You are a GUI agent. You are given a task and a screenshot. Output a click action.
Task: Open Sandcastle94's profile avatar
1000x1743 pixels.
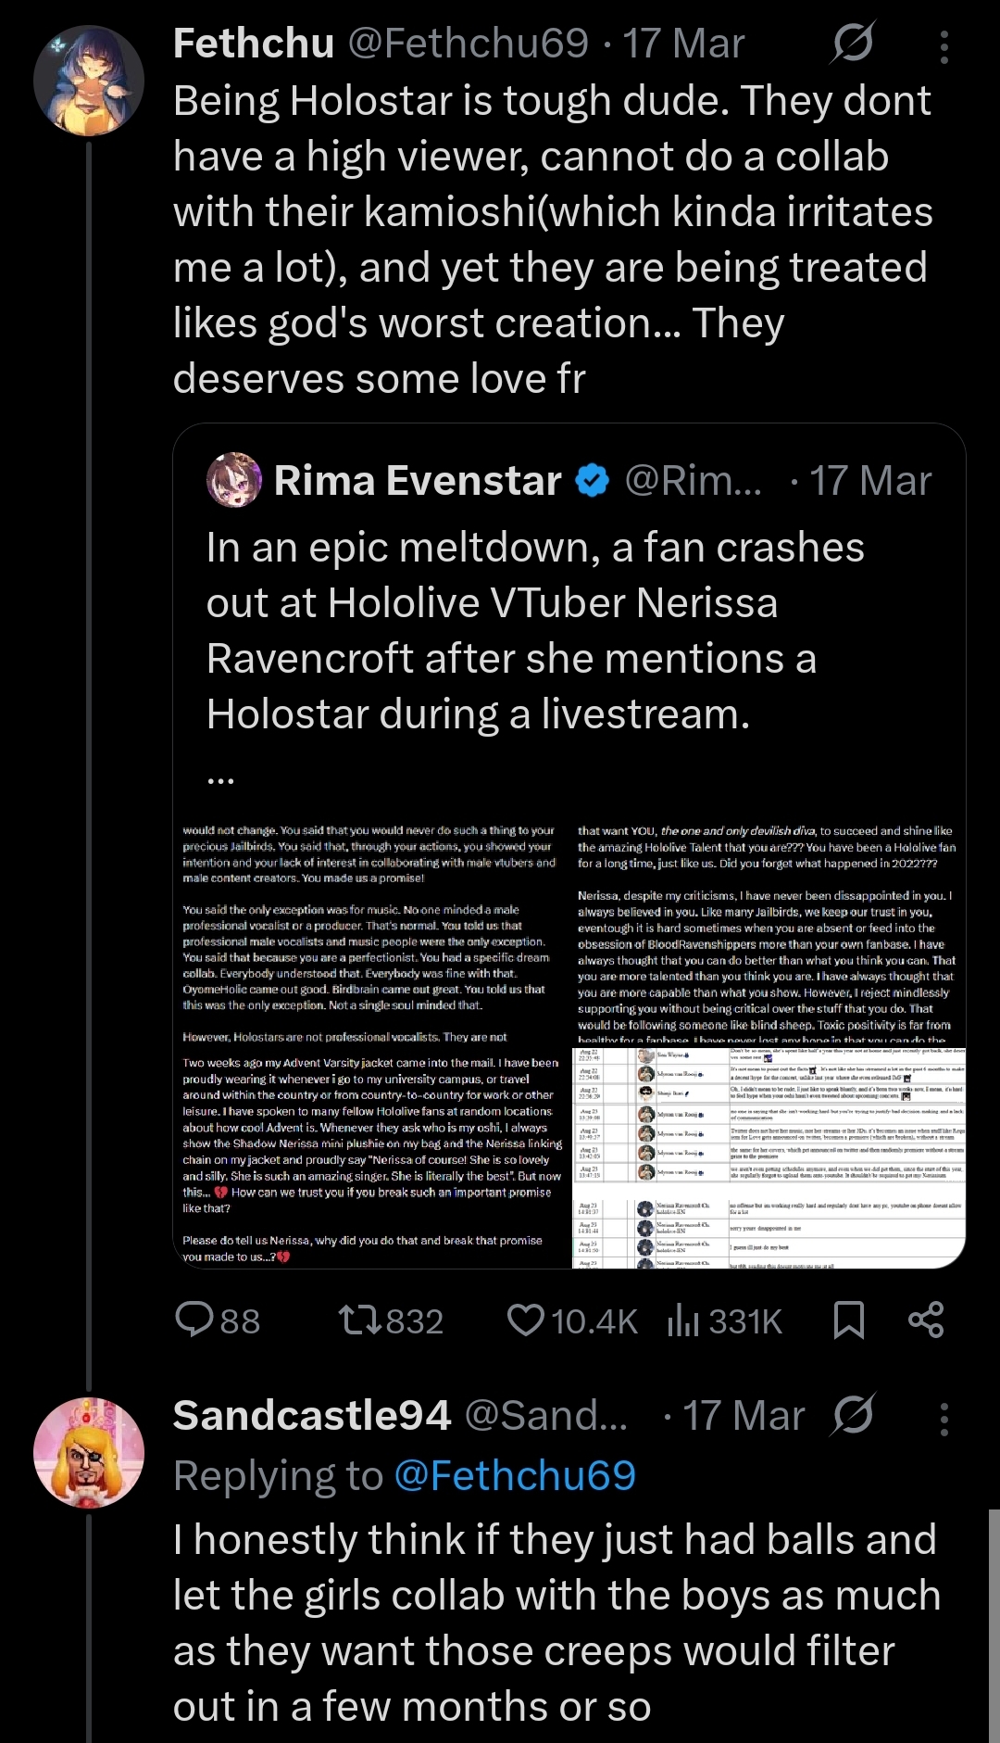tap(89, 1452)
